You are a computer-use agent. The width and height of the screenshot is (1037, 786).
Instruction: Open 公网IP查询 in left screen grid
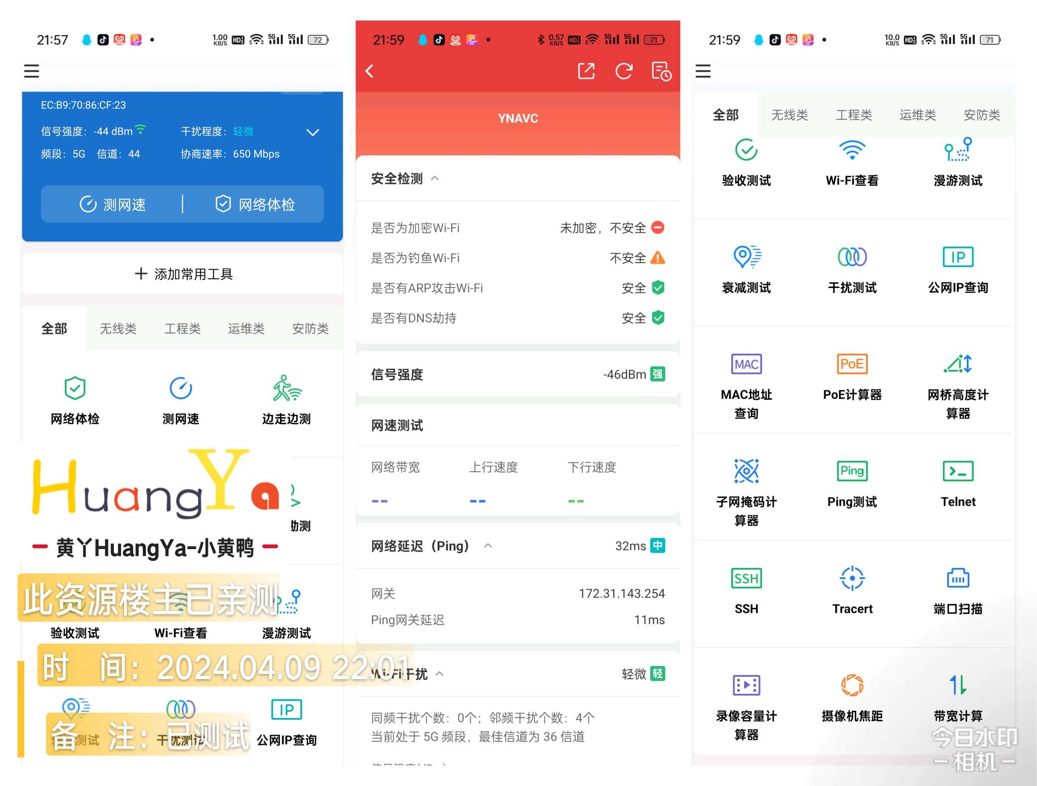click(x=287, y=722)
